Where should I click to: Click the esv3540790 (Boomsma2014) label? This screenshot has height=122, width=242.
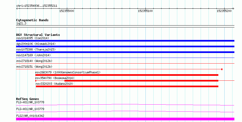click(x=55, y=78)
